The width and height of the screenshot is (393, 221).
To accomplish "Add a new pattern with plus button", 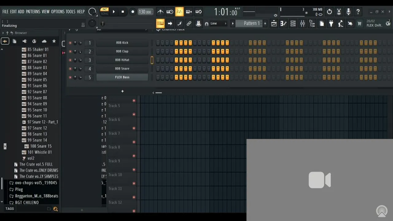I will [265, 23].
